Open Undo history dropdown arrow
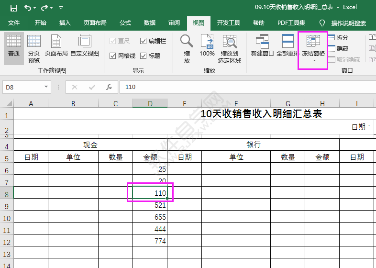 (35, 8)
